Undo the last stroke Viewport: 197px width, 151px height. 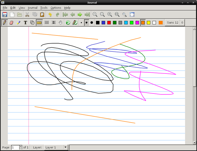(x=50, y=15)
